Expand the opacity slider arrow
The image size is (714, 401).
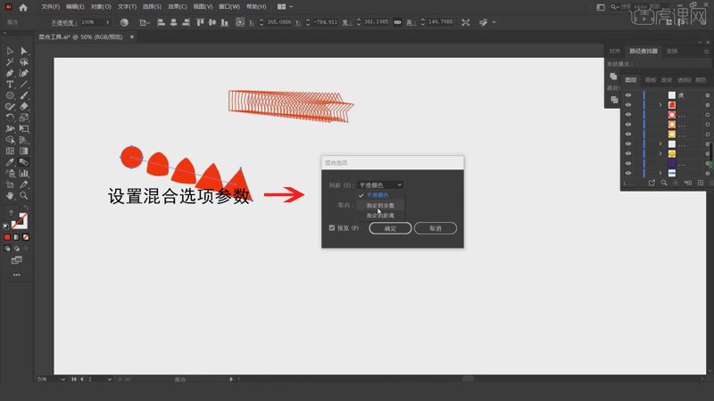click(108, 22)
